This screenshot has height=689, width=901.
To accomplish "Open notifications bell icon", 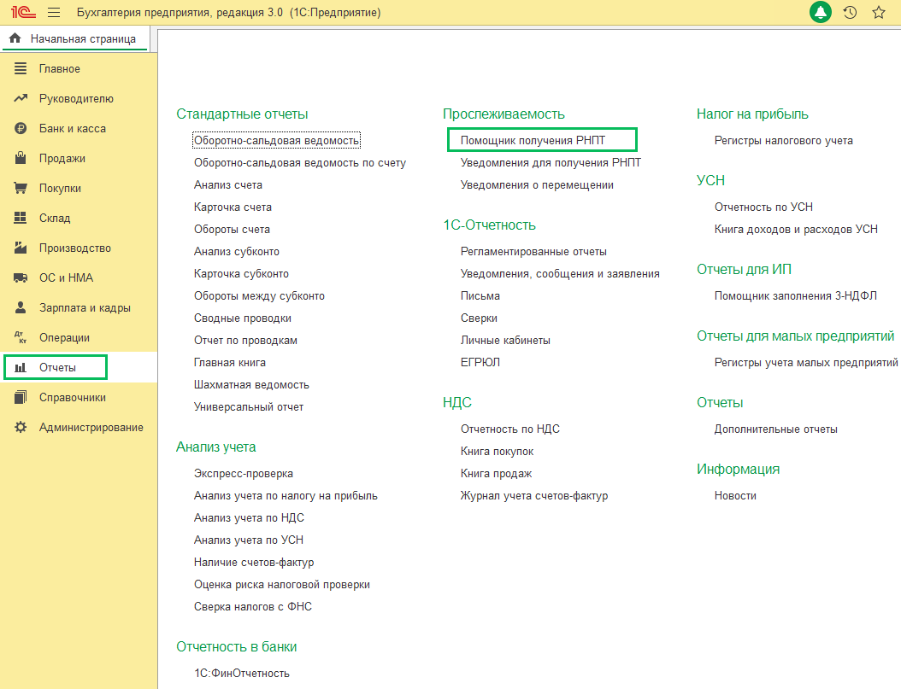I will pyautogui.click(x=821, y=12).
